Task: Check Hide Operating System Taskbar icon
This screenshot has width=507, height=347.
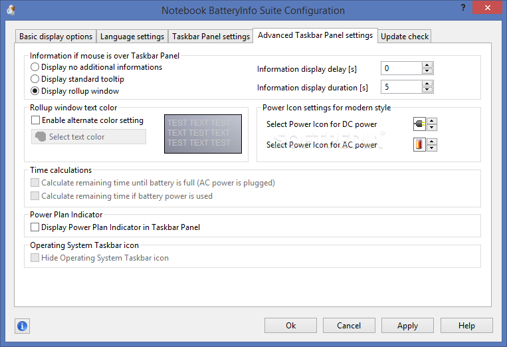Action: tap(99, 258)
